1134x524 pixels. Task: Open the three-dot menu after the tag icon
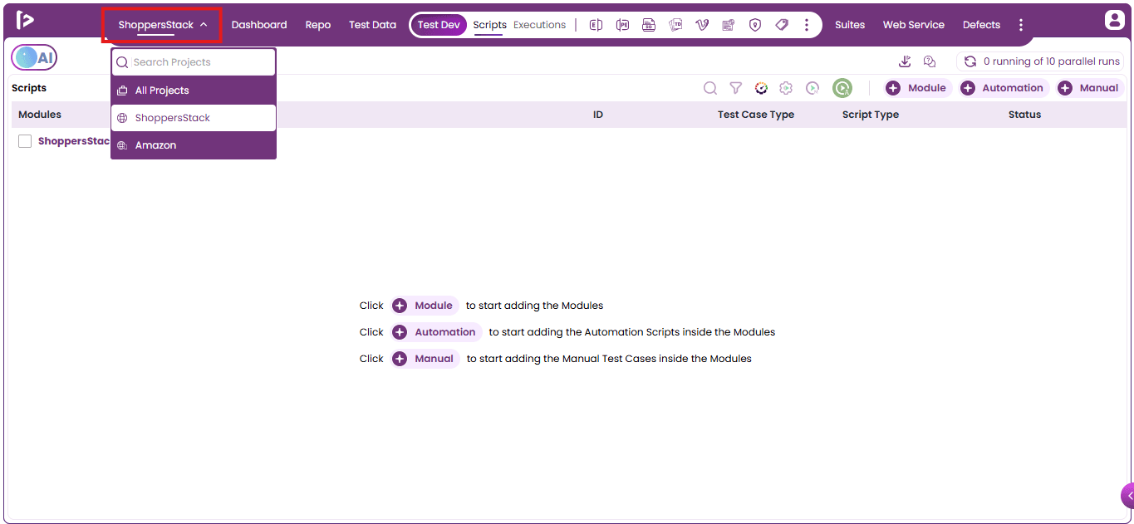coord(807,25)
